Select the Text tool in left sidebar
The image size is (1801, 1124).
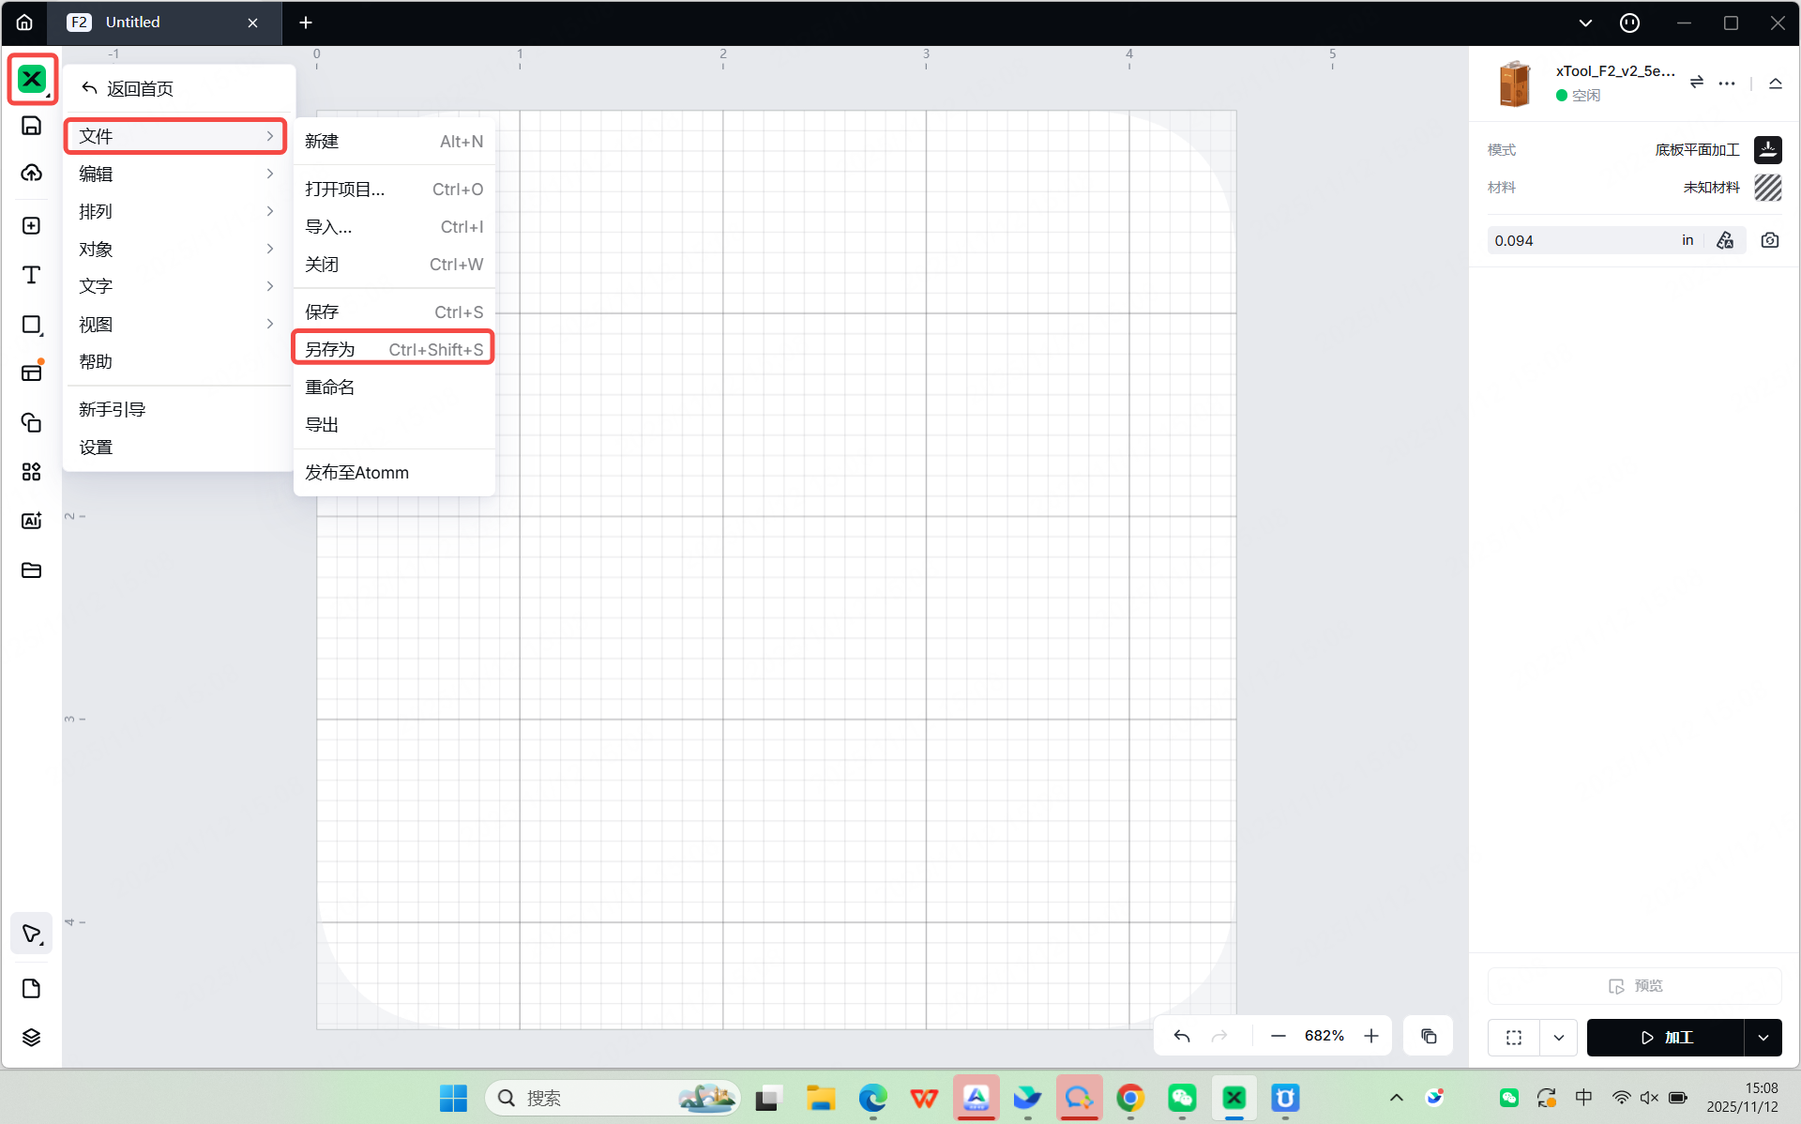point(31,275)
